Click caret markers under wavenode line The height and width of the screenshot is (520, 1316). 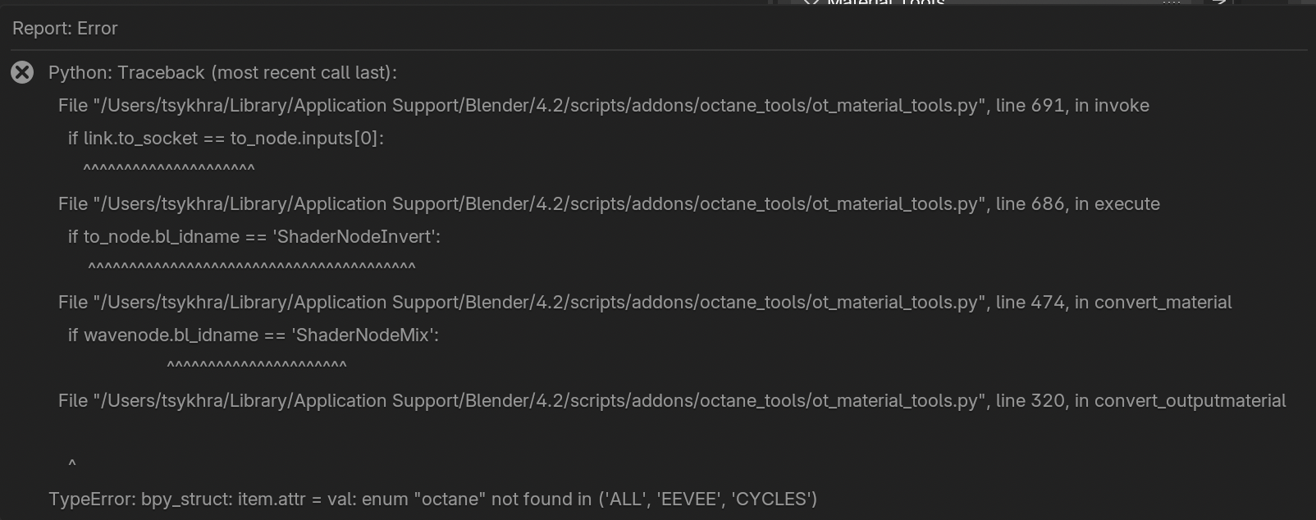256,367
